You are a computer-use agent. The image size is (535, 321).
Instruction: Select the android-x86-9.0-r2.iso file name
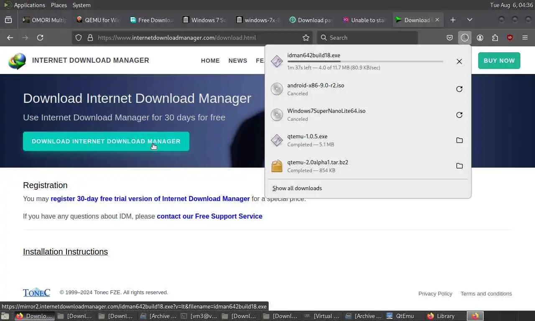pyautogui.click(x=316, y=85)
